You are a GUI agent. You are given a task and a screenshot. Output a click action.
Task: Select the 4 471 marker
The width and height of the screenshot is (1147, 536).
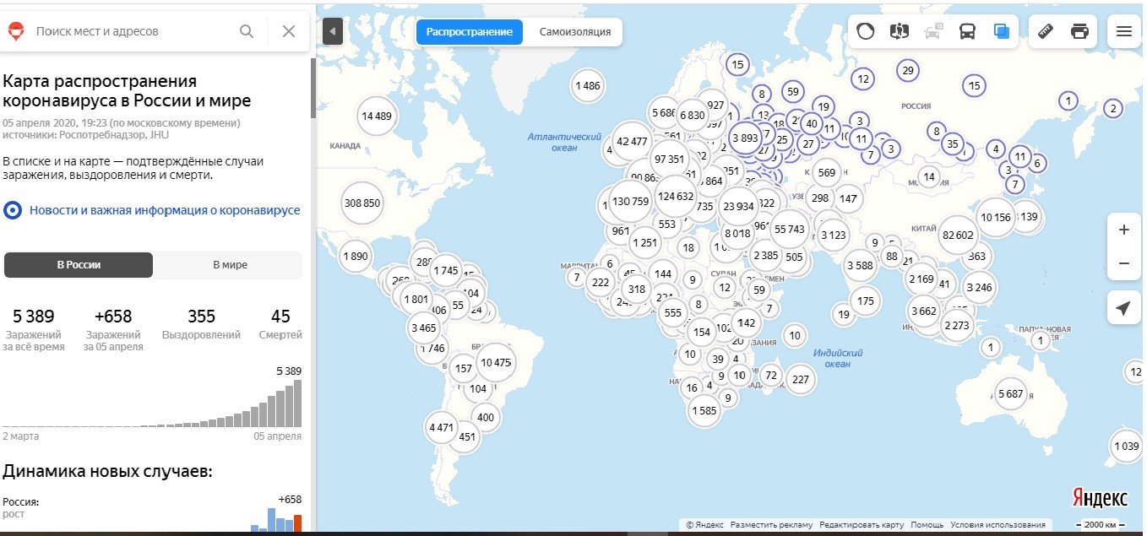click(442, 428)
